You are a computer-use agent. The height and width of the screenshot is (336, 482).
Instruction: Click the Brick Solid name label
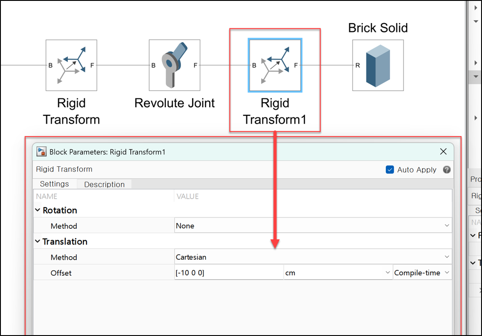[378, 28]
